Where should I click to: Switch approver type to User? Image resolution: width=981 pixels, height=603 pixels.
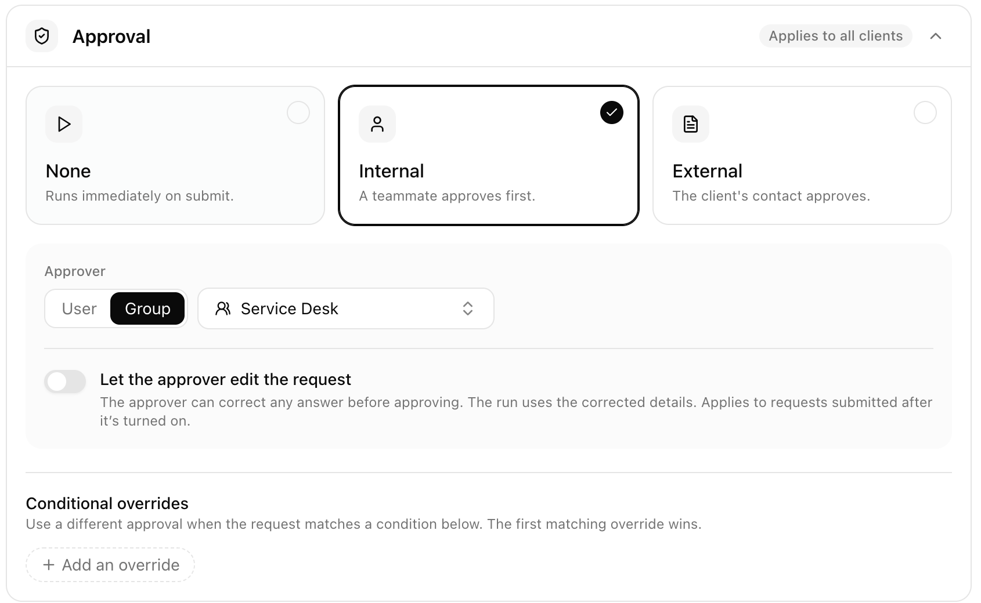(79, 308)
